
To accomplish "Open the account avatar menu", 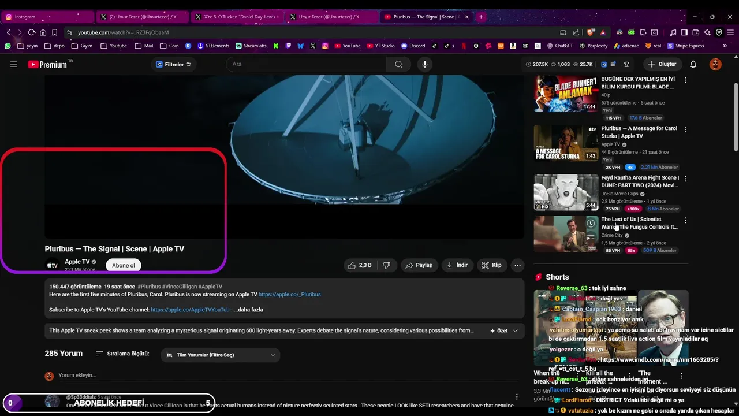I will click(x=715, y=64).
